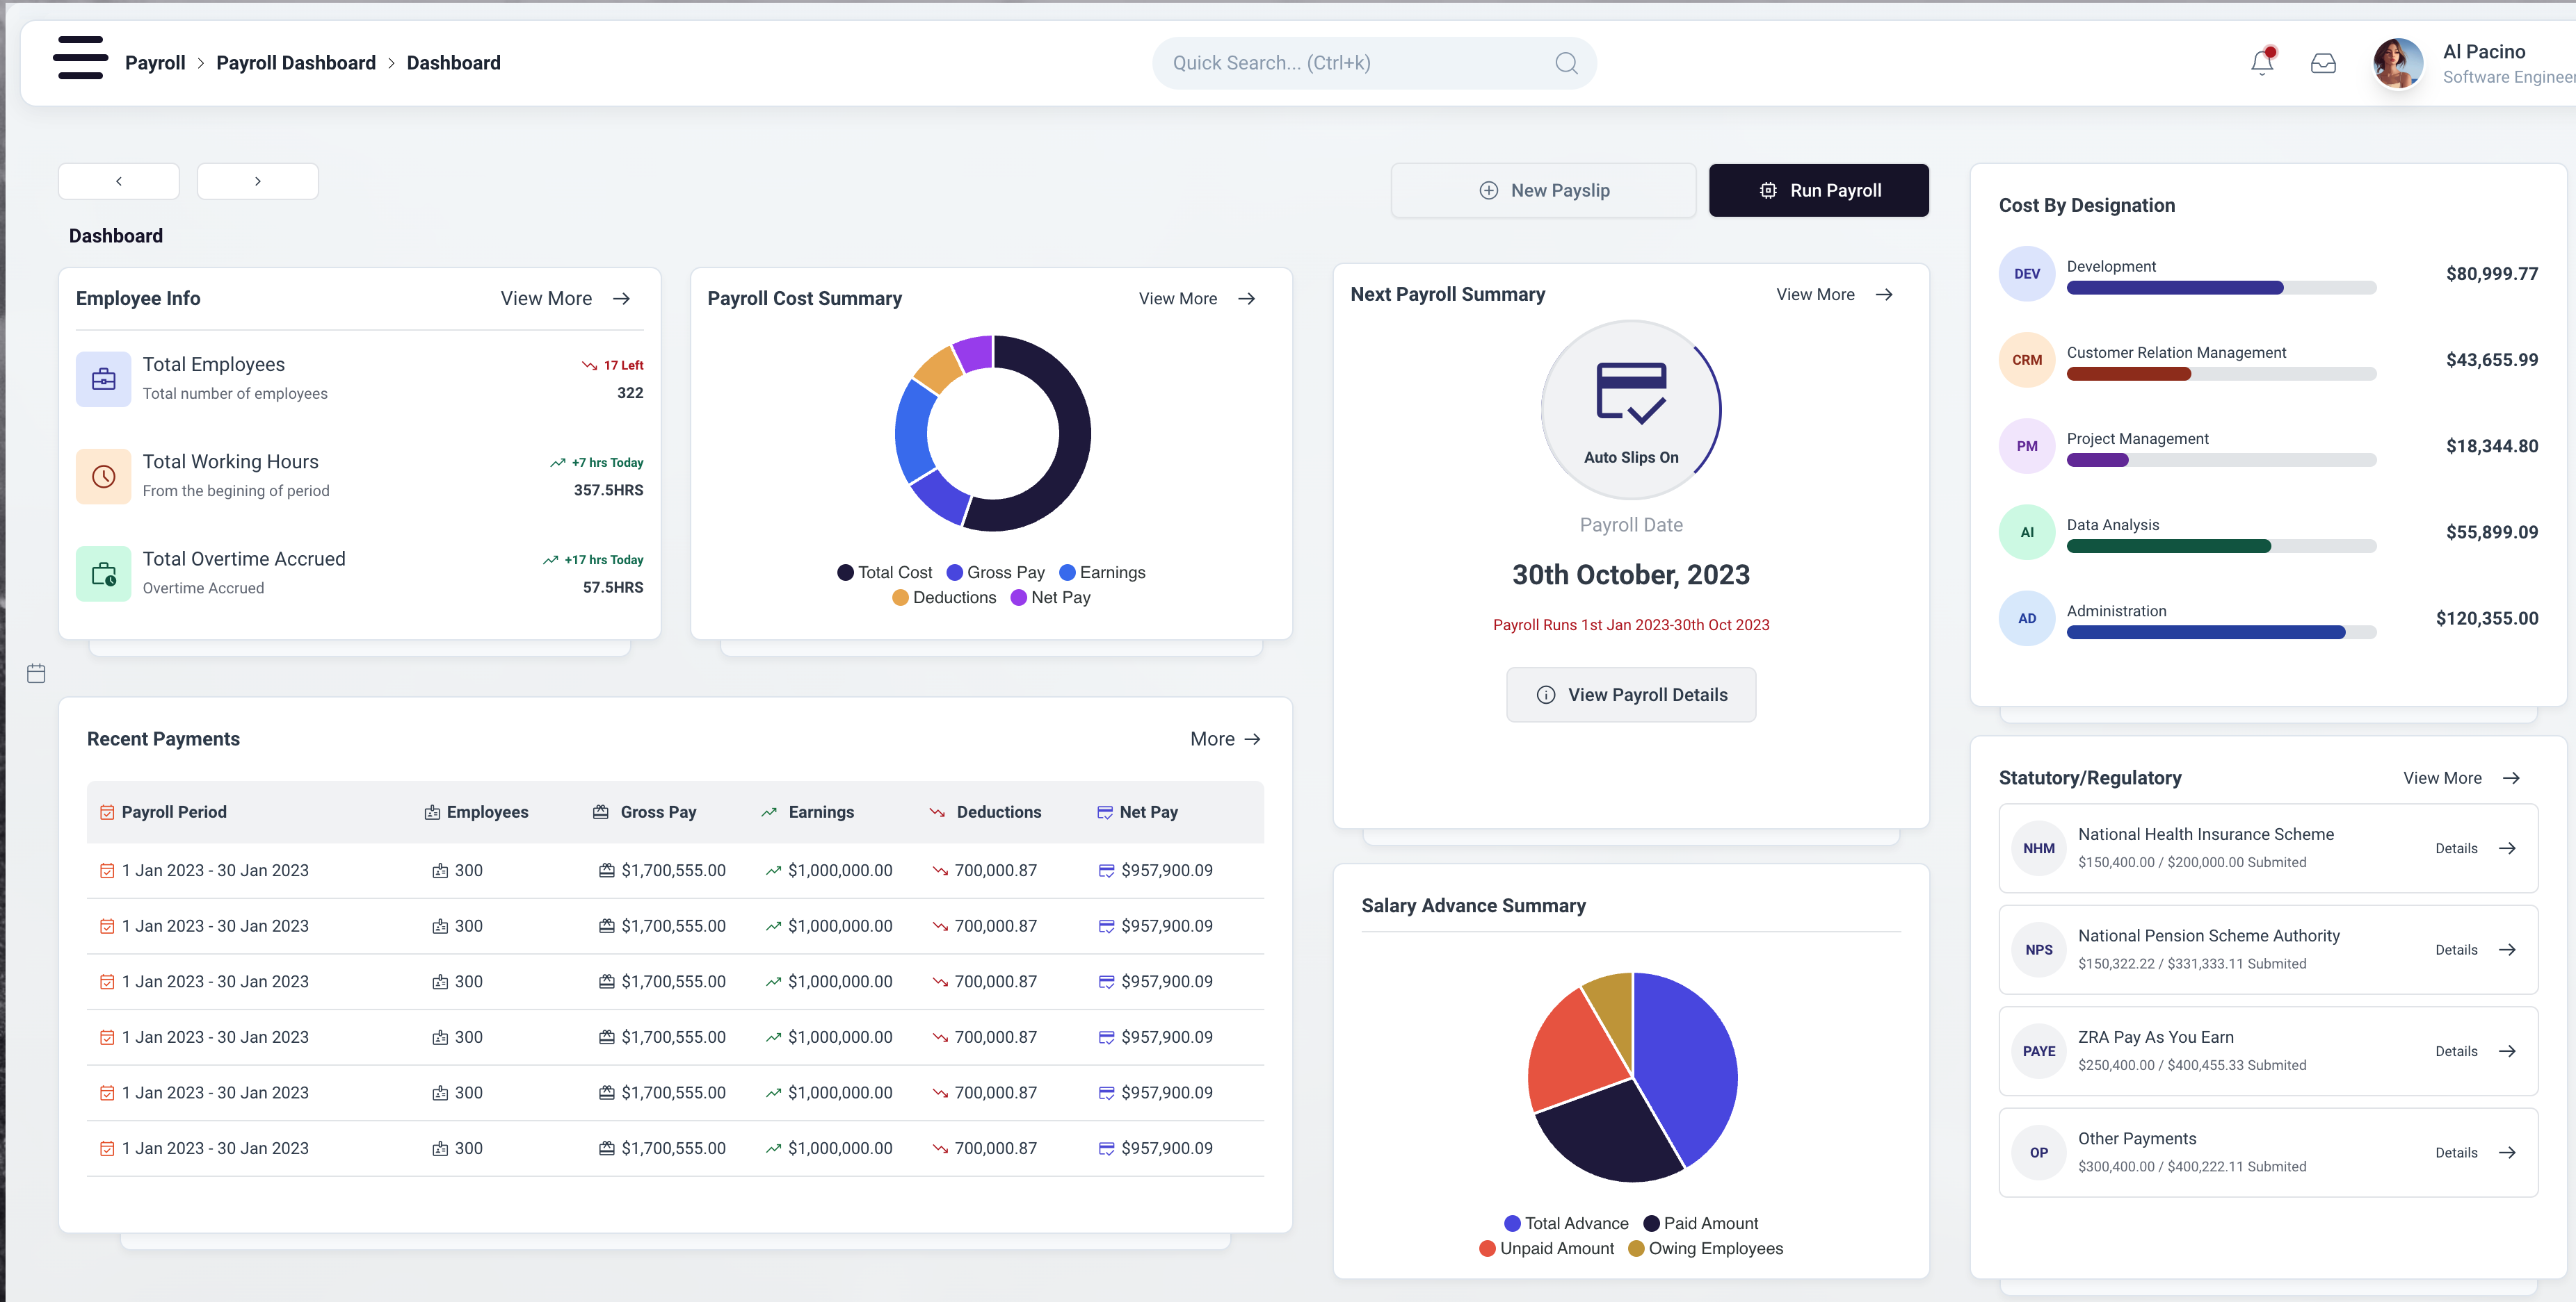Click the previous chevron navigation button
Viewport: 2576px width, 1302px height.
[119, 182]
